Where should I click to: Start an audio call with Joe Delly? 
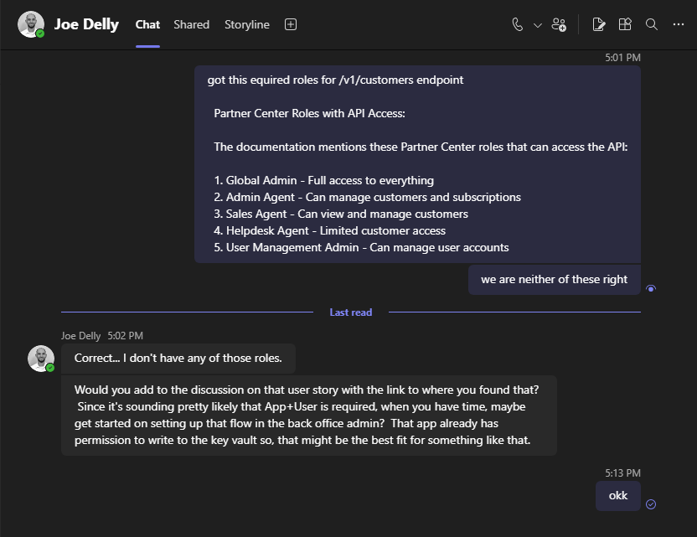pyautogui.click(x=518, y=24)
